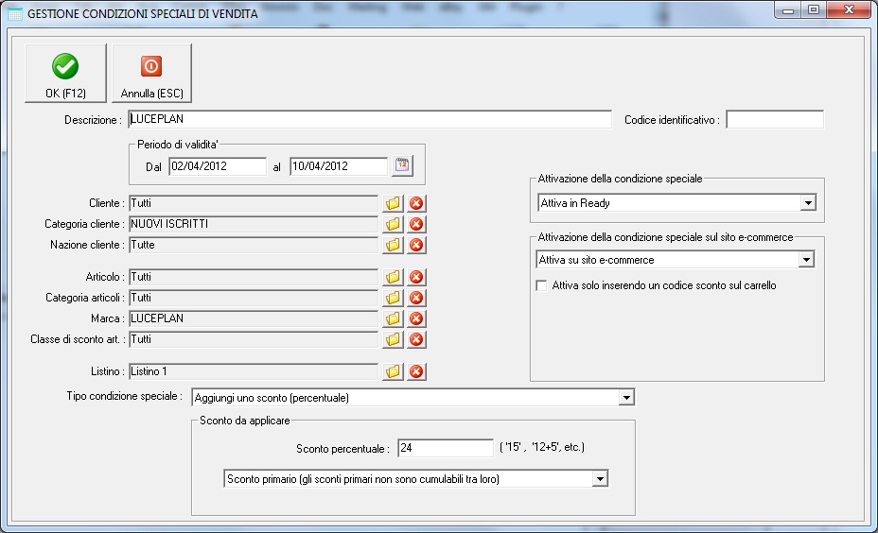Browse Categoria cliente with its folder icon
878x533 pixels.
(x=393, y=224)
